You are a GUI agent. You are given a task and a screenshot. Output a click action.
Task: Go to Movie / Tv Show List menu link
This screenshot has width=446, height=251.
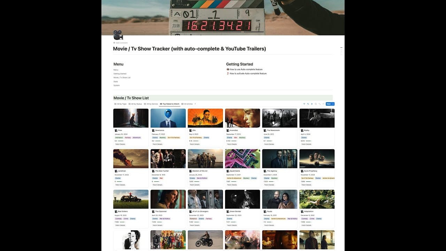click(x=122, y=77)
